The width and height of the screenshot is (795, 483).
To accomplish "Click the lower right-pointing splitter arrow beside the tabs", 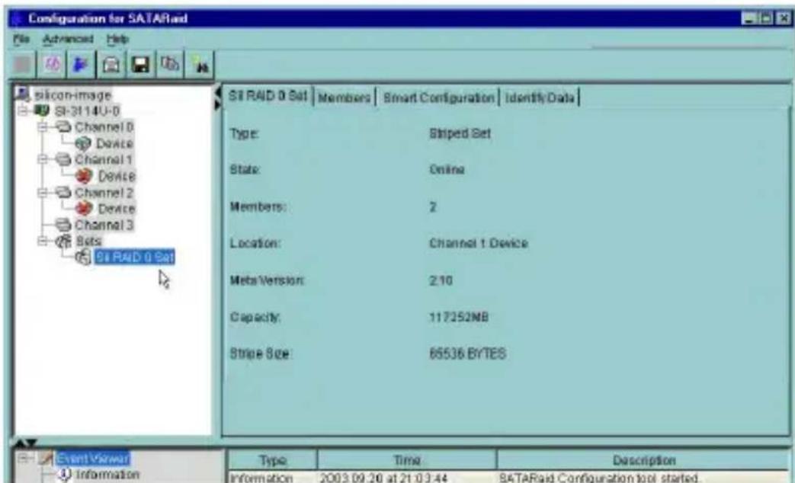I will (x=218, y=105).
